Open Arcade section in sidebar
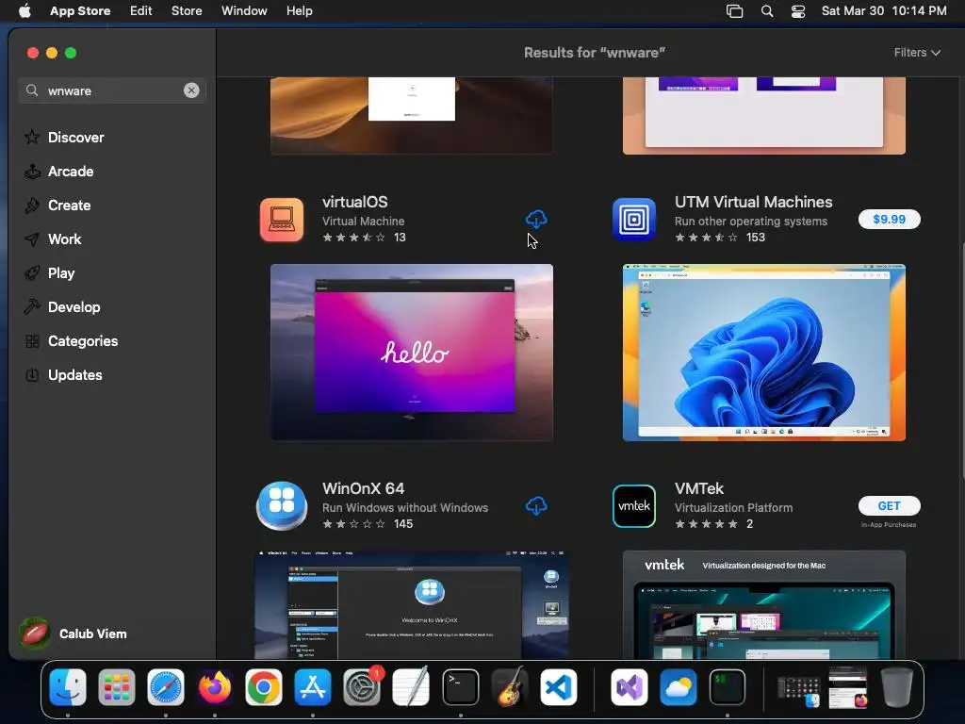 tap(71, 172)
